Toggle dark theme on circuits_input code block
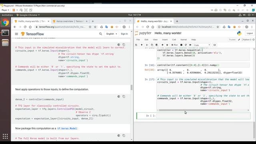 pyautogui.click(x=119, y=44)
